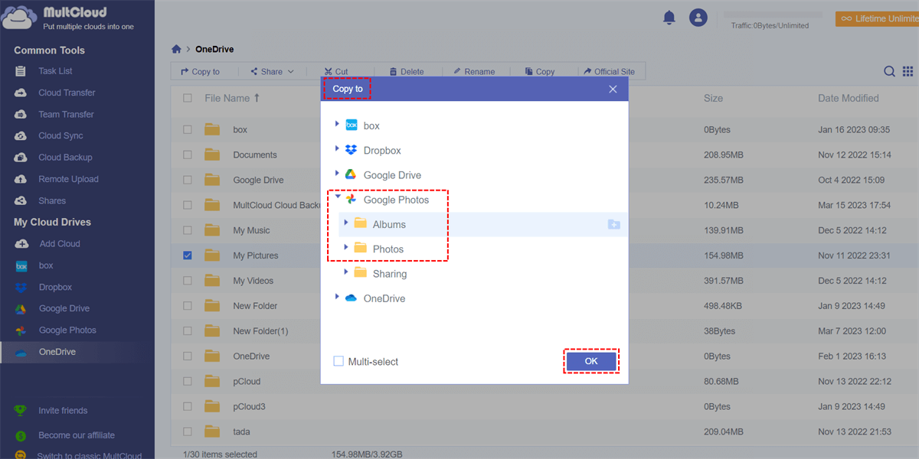Collapse the Google Photos tree node
Image resolution: width=919 pixels, height=459 pixels.
point(337,197)
